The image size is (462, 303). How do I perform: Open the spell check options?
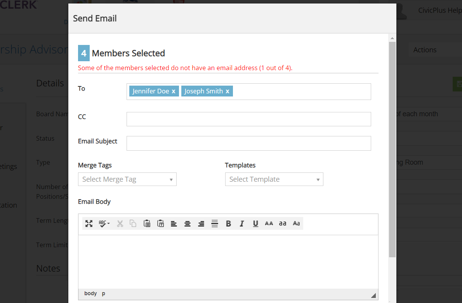click(x=104, y=224)
